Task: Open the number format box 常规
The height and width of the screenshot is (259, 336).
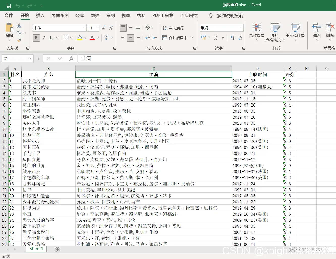Action: tap(222, 28)
